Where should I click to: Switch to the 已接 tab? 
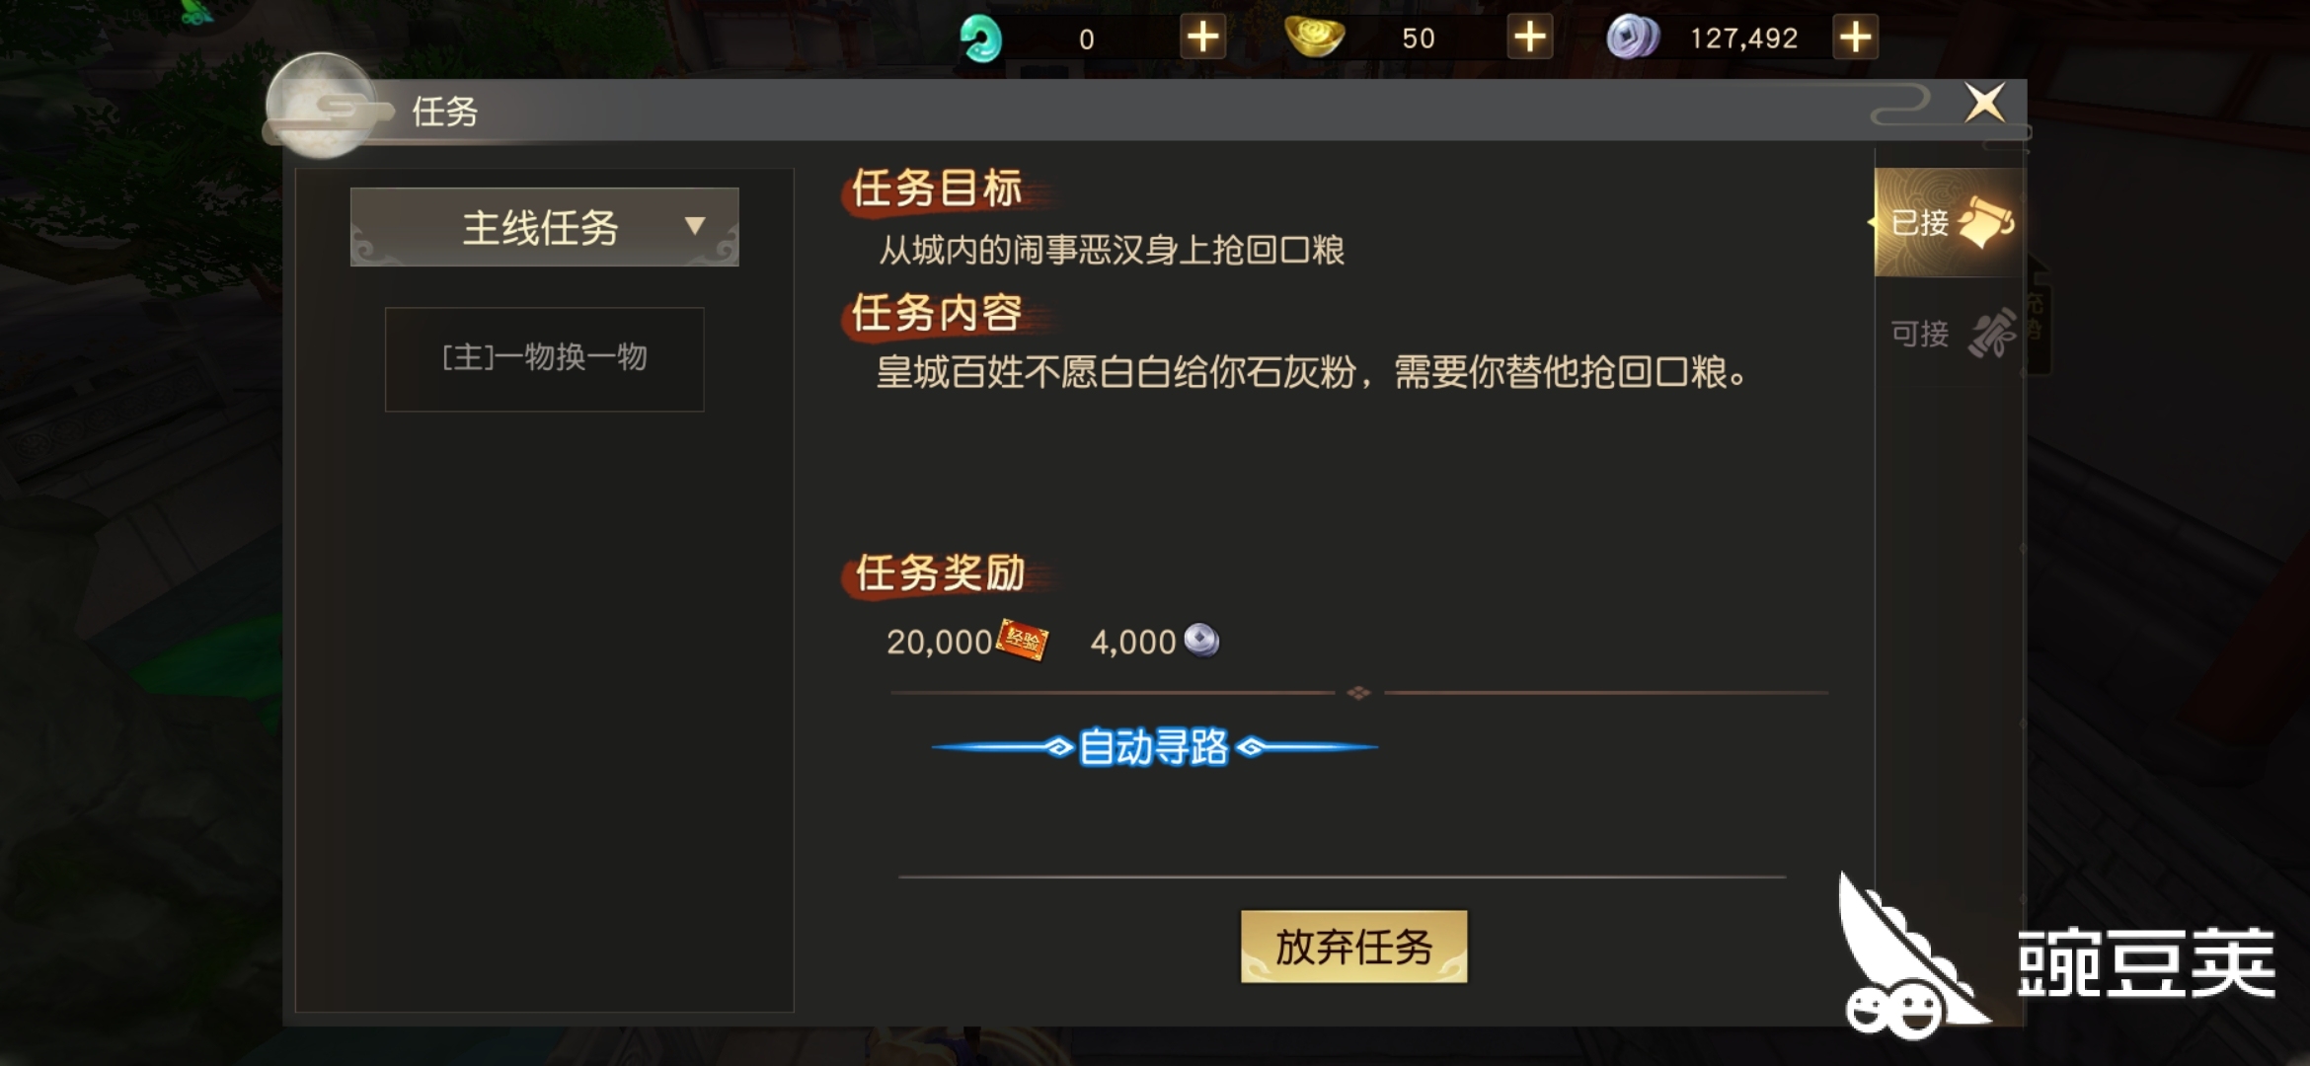pos(1950,222)
